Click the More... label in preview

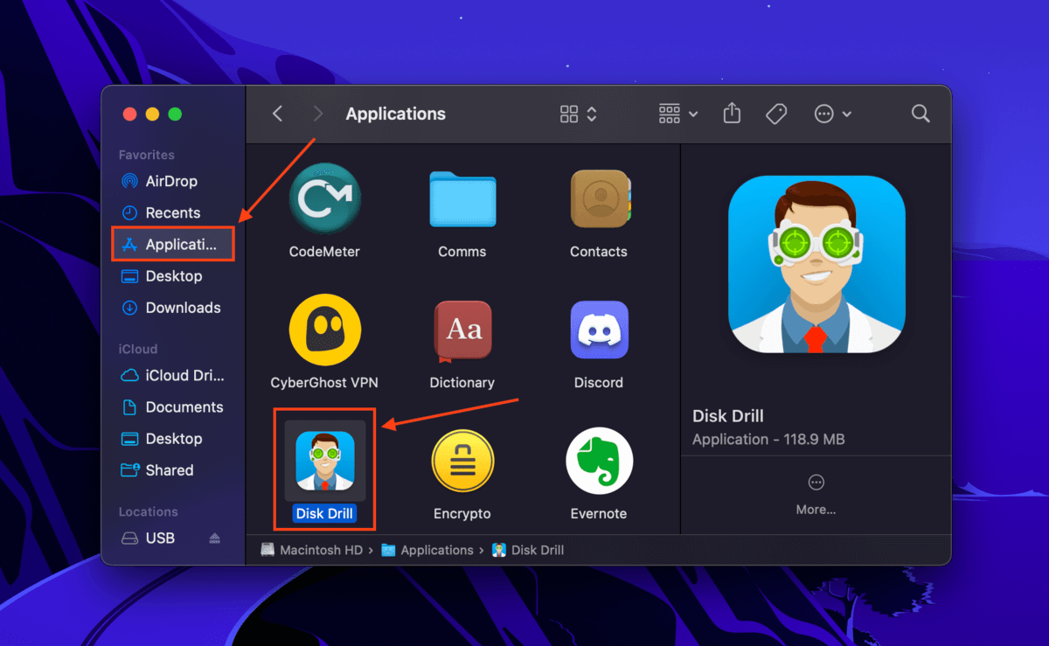coord(816,509)
